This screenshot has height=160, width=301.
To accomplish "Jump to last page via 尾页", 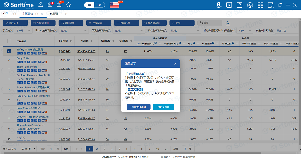I will coord(176,149).
